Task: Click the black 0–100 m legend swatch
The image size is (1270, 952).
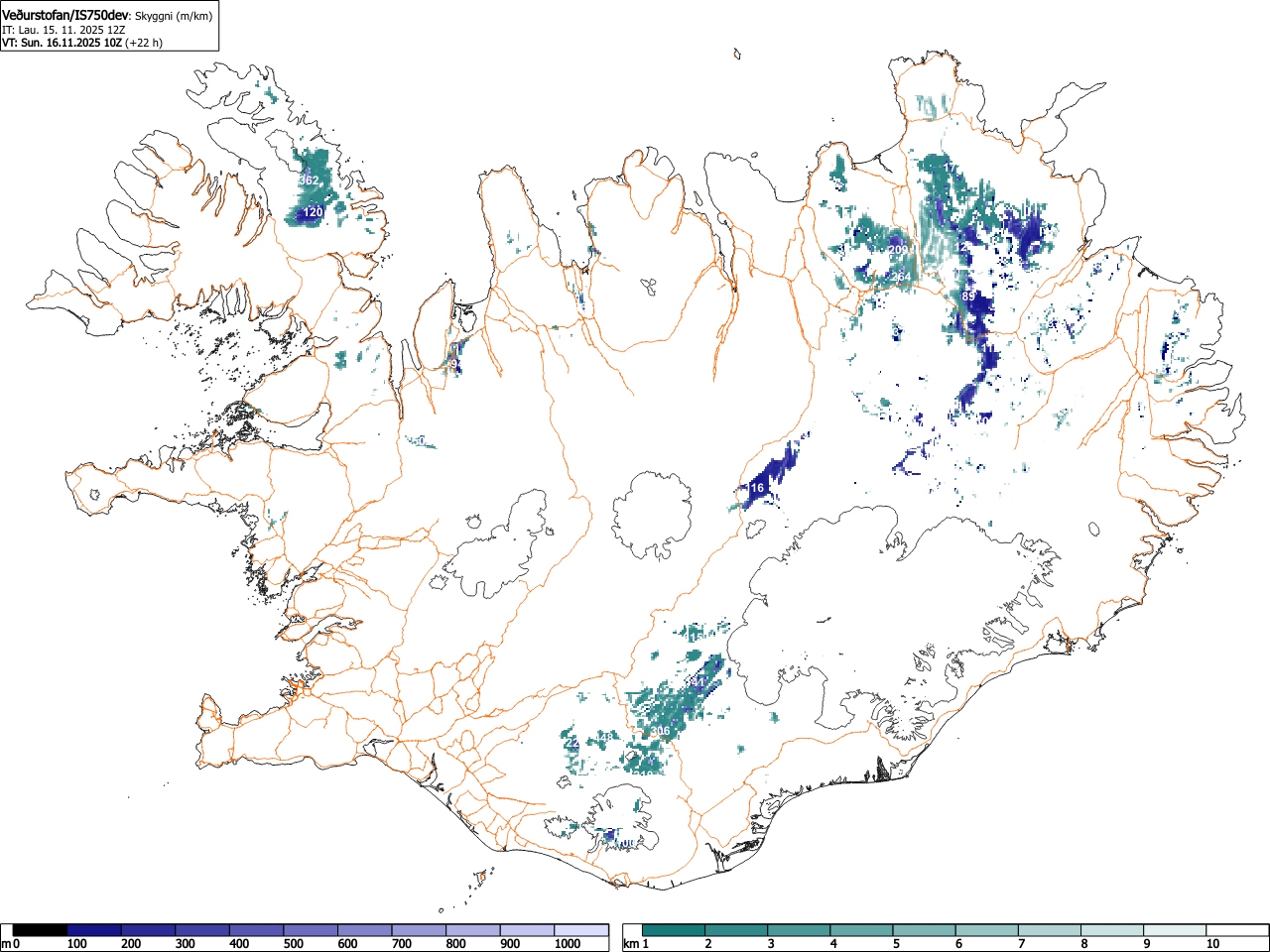Action: point(41,930)
